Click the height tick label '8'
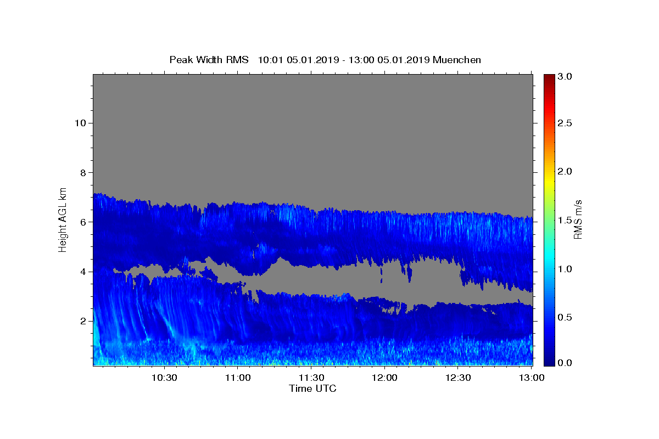Viewport: 659px width, 439px height. point(83,172)
